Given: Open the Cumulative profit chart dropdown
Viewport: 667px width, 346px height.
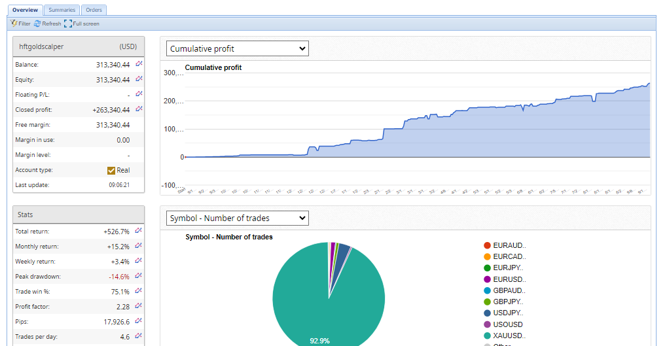Looking at the screenshot, I should click(237, 48).
